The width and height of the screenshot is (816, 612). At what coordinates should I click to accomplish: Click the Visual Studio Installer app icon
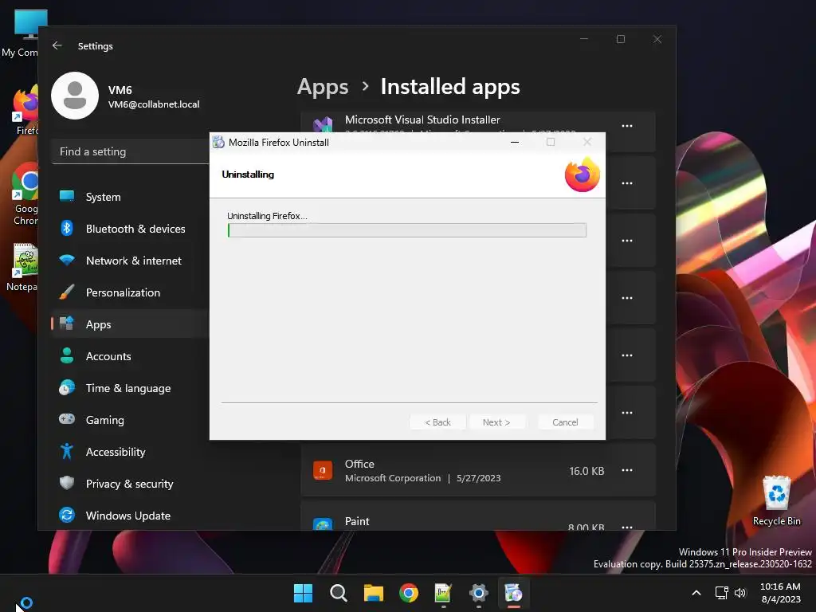323,125
